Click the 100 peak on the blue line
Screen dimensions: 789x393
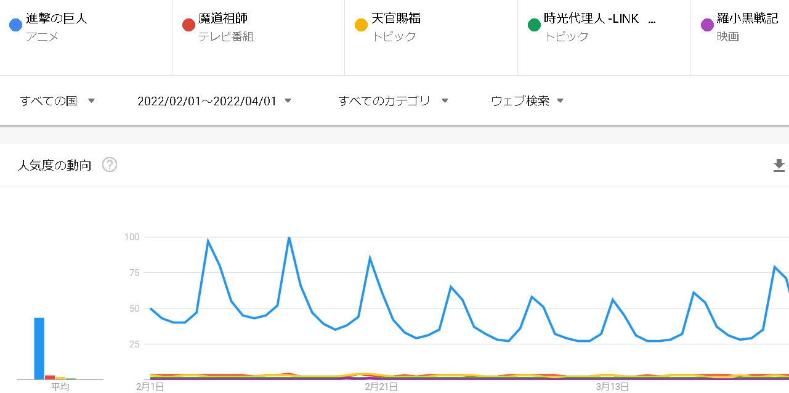289,237
